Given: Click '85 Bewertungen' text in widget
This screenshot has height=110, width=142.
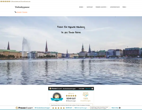Looking at the screenshot, I should click(71, 101).
